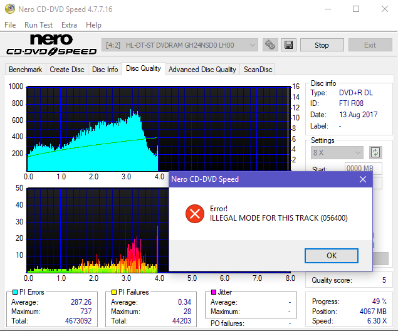Click the cyan PI Errors color swatch

15,292
